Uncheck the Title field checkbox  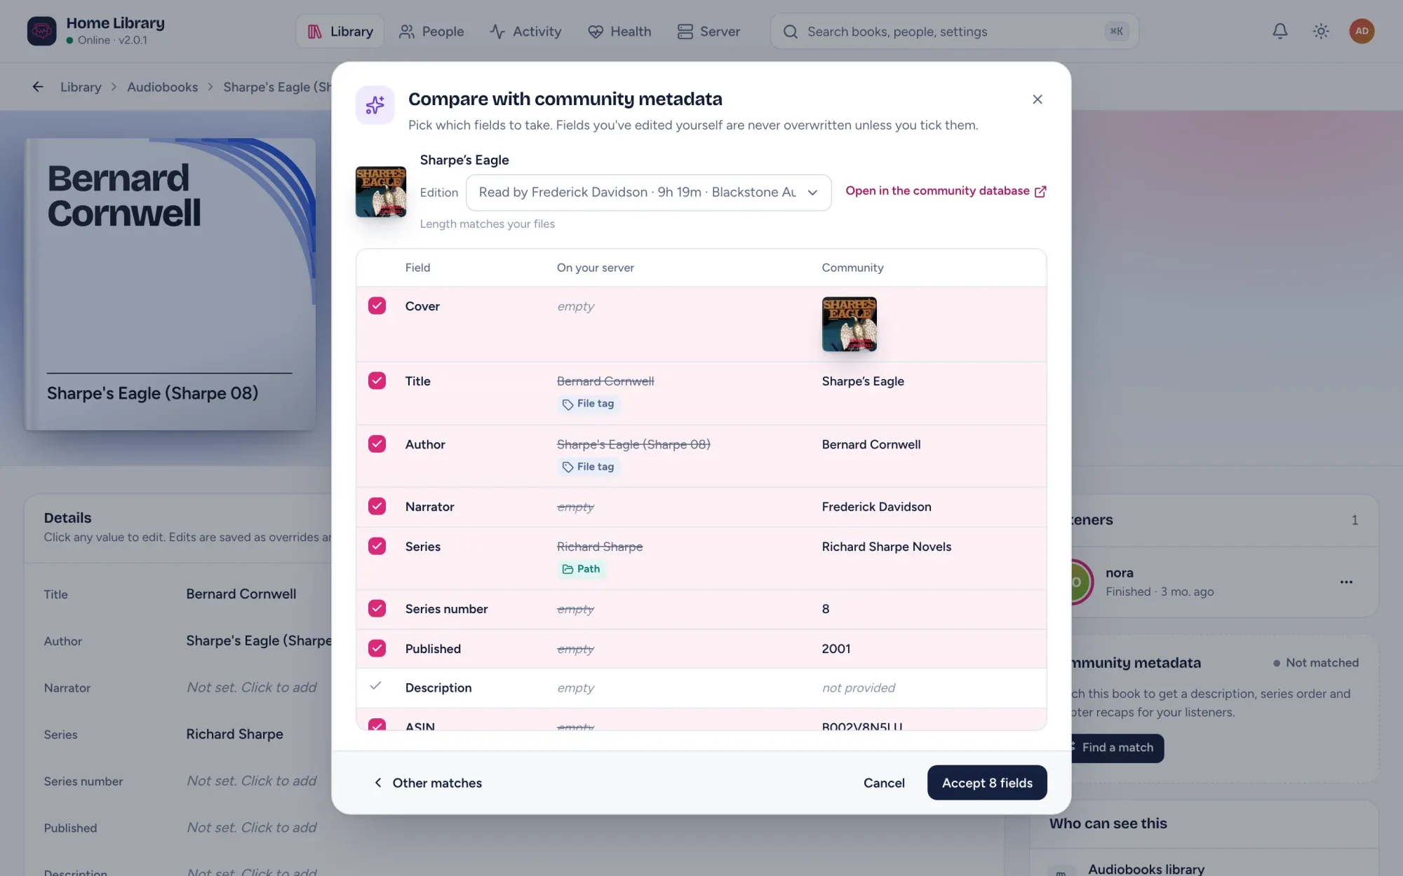coord(377,381)
